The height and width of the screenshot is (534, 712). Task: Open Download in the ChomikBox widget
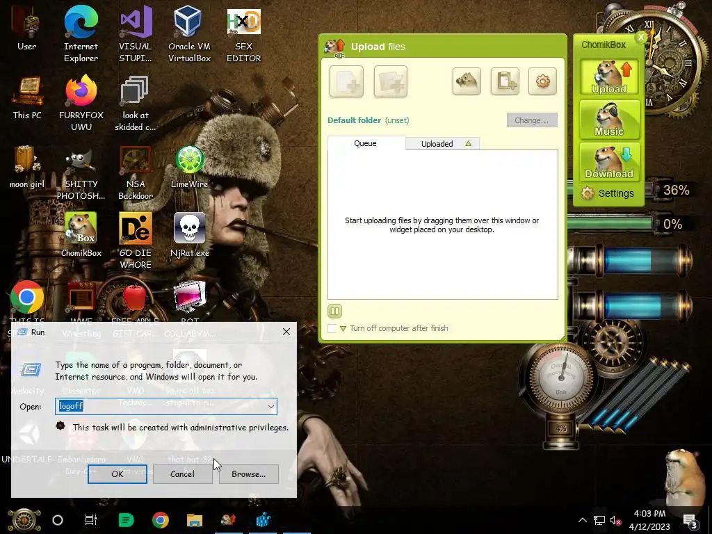tap(609, 162)
